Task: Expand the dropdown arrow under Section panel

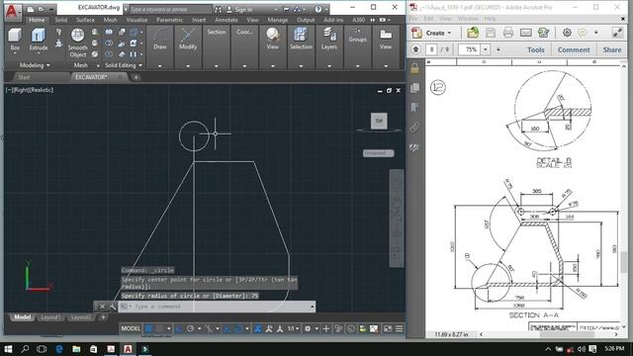Action: coord(217,66)
